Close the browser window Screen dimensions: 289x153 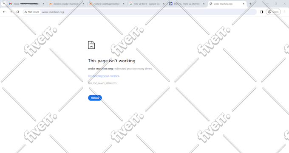click(x=285, y=4)
